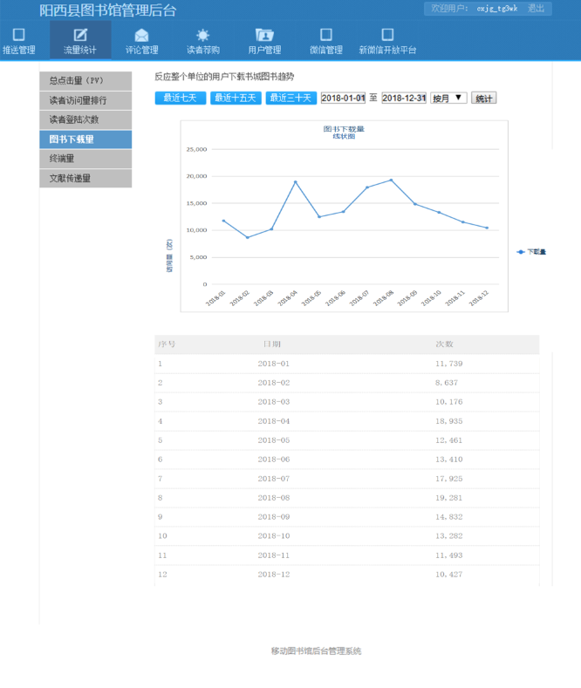Click the count value 14,832

tap(449, 517)
